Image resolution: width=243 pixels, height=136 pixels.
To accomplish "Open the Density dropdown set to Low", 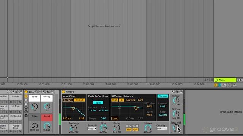I will point(162,128).
